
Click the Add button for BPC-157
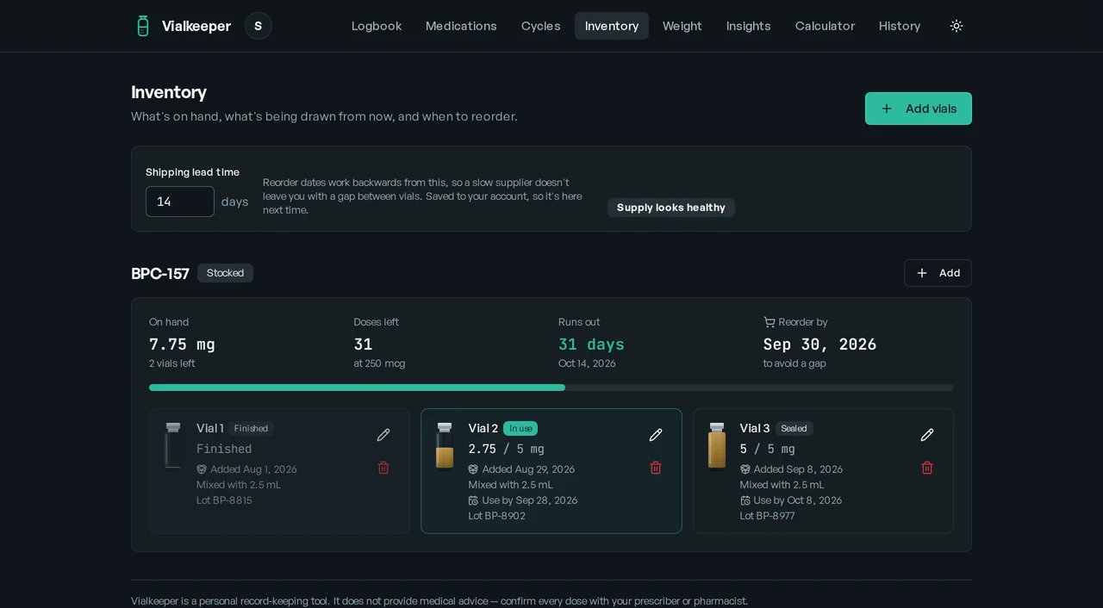click(x=938, y=273)
